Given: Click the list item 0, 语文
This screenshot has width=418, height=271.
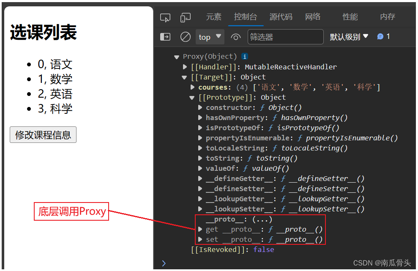Looking at the screenshot, I should pyautogui.click(x=55, y=64).
